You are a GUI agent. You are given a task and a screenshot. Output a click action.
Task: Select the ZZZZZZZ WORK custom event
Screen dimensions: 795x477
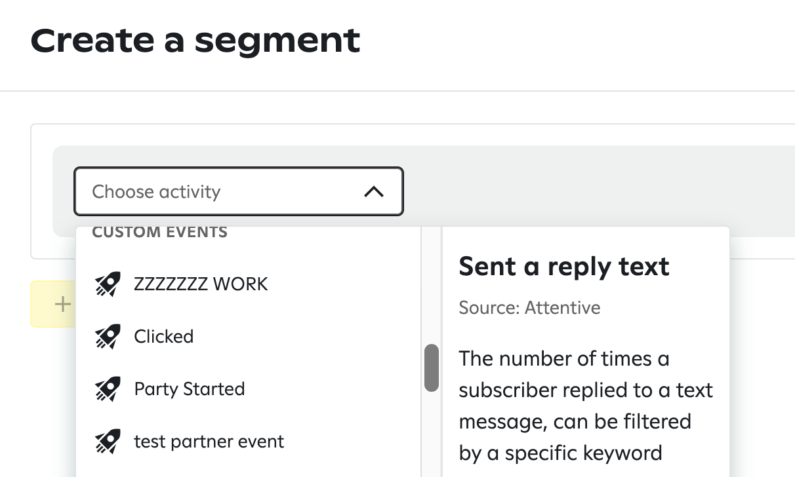pos(201,284)
